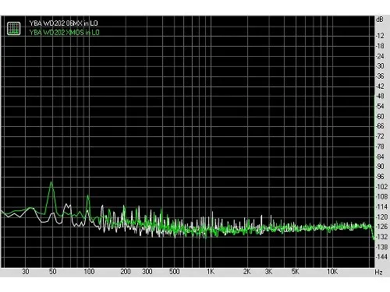This screenshot has height=292, width=390.
Task: Click the 30 label on frequency axis
Action: (26, 272)
